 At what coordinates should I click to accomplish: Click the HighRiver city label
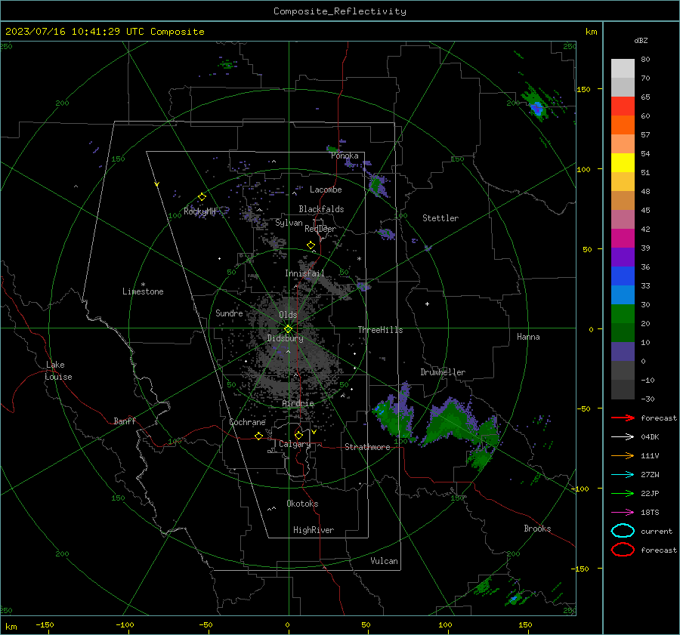coord(314,530)
